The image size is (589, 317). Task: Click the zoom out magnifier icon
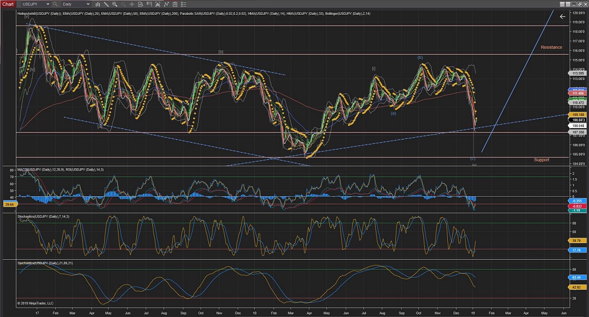(x=123, y=4)
